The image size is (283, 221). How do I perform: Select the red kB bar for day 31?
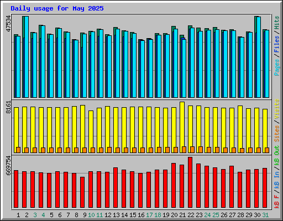coord(265,188)
